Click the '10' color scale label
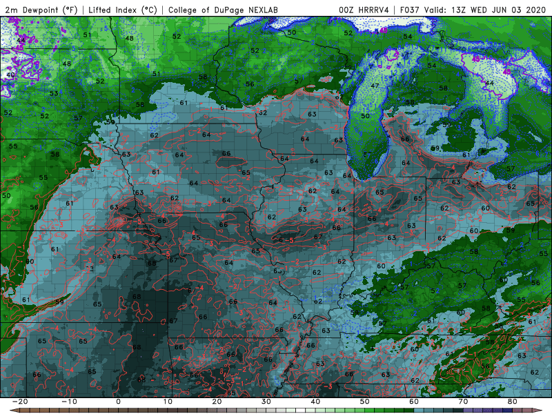The height and width of the screenshot is (414, 552). (x=168, y=402)
